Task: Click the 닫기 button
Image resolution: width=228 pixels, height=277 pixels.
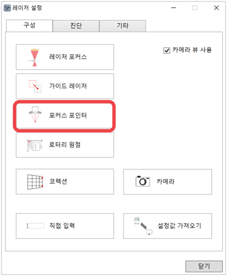Action: point(204,266)
